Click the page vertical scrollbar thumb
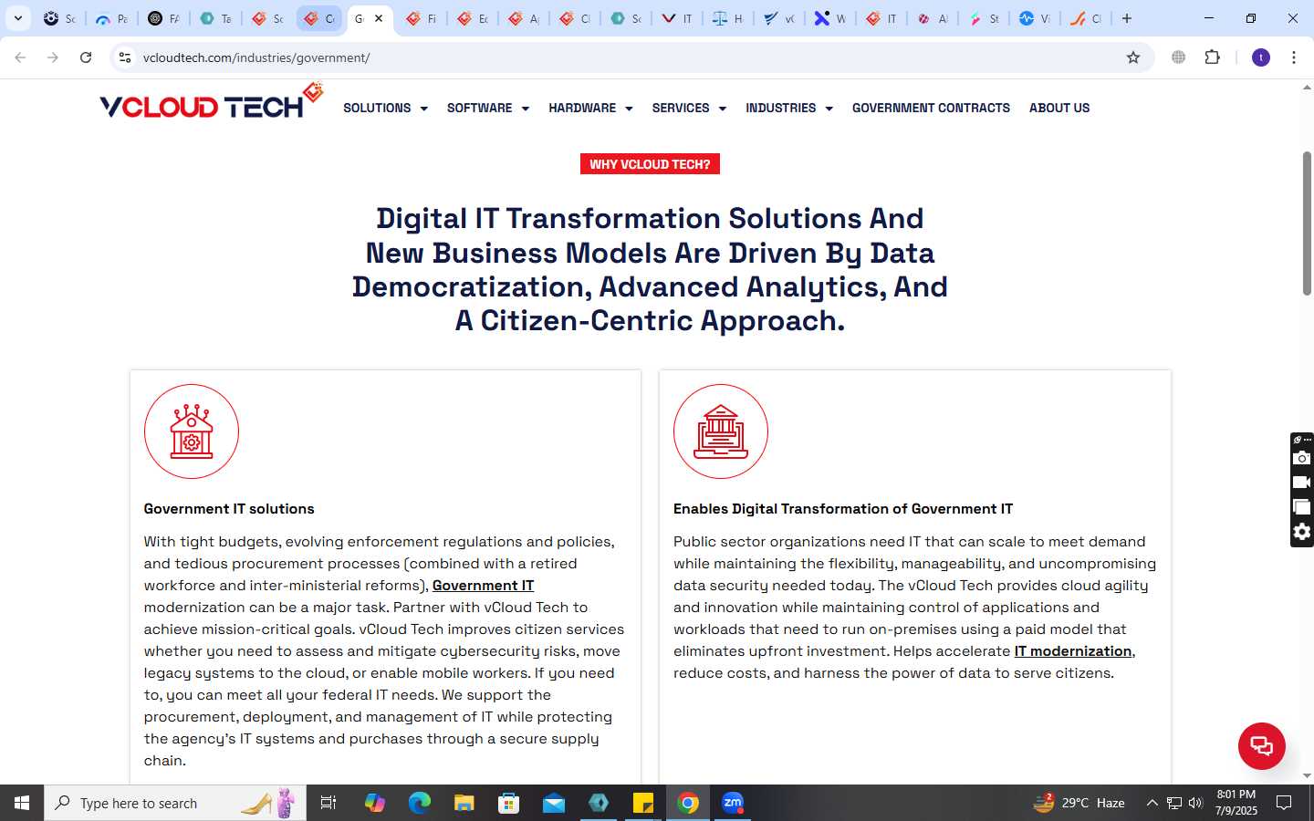 click(1307, 223)
